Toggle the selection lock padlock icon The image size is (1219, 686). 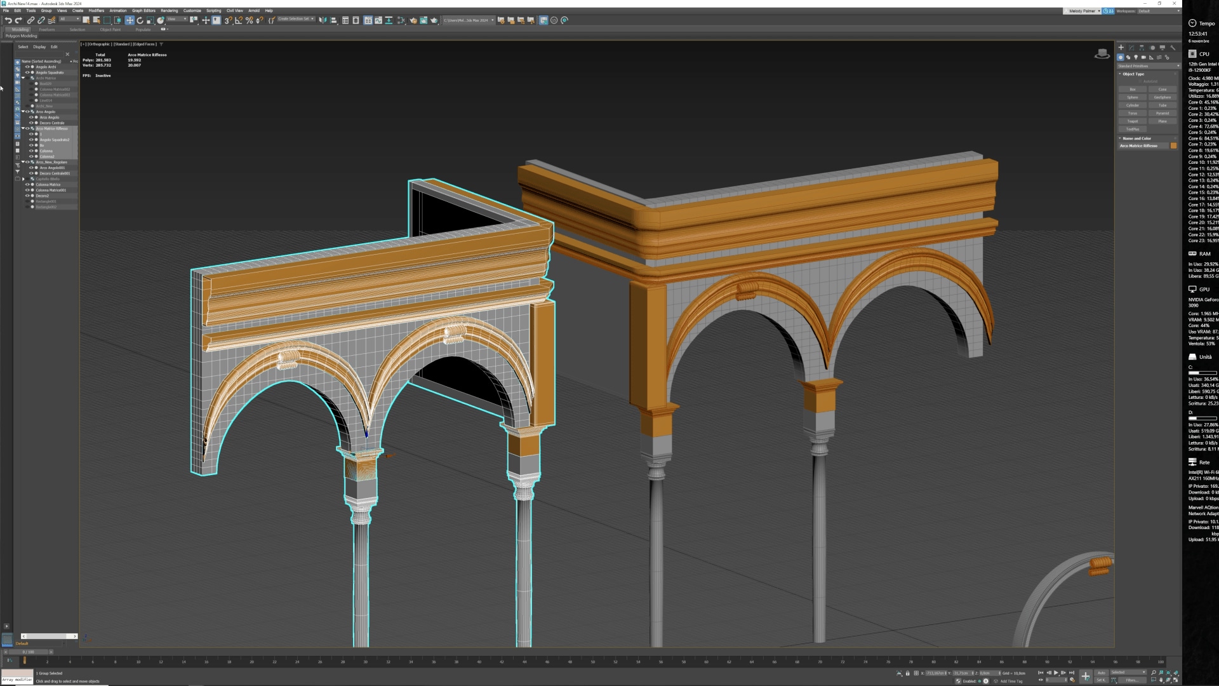click(x=907, y=673)
